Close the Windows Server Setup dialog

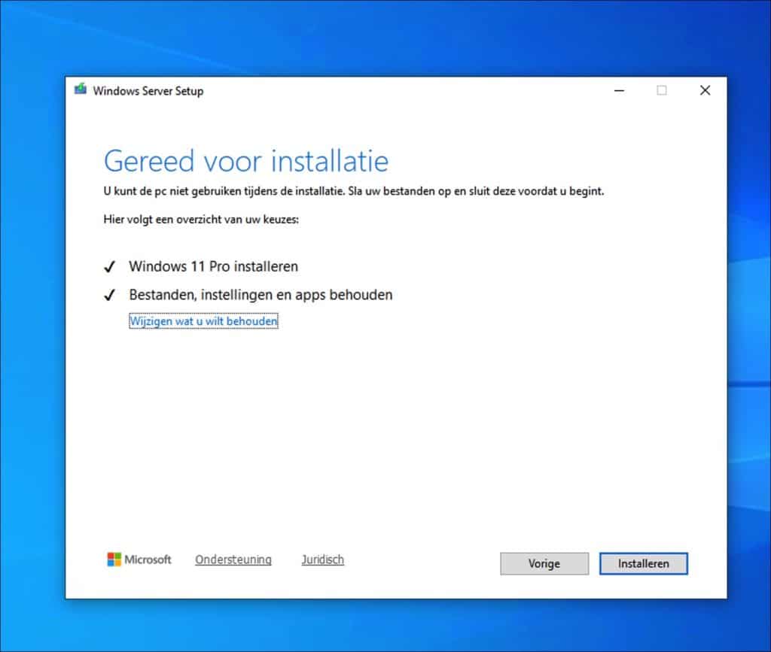705,90
